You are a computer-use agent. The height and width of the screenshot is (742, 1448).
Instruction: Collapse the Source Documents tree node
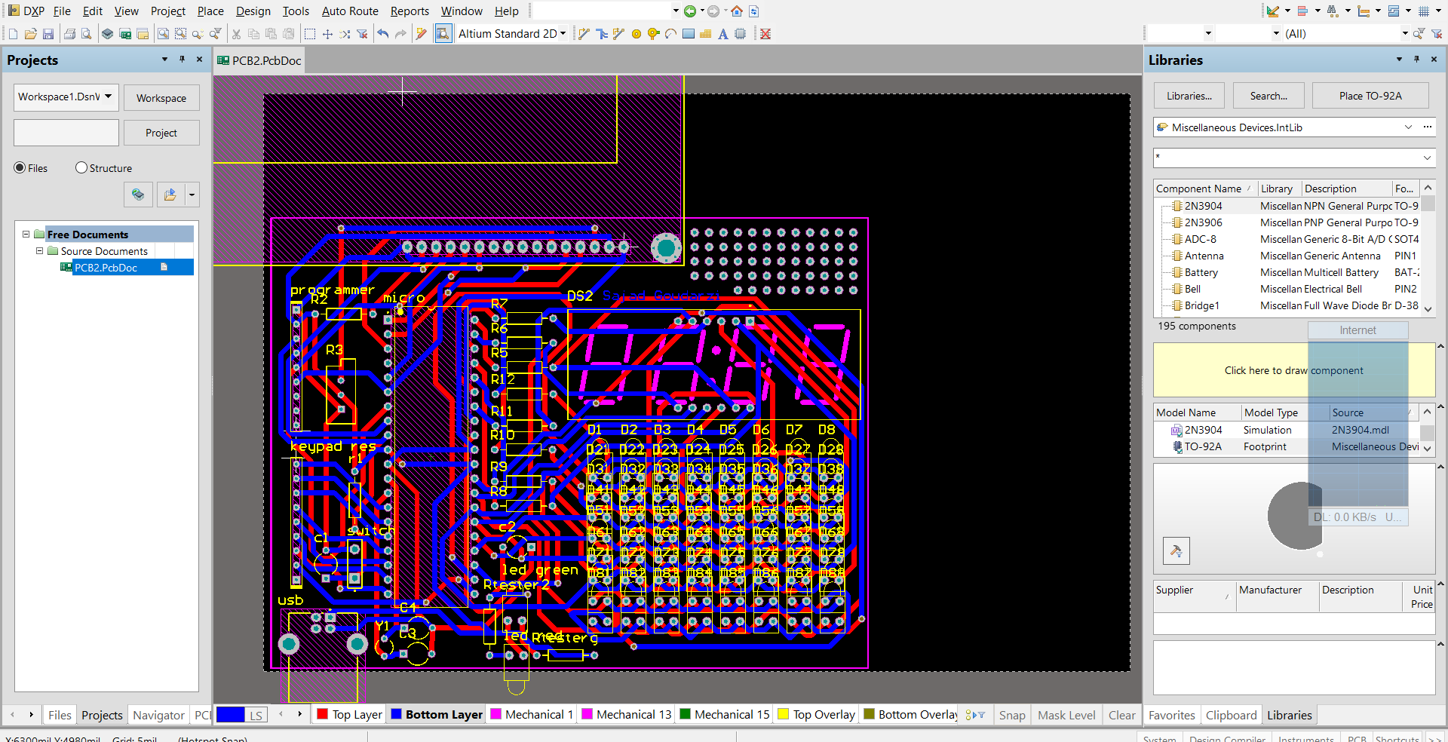39,251
